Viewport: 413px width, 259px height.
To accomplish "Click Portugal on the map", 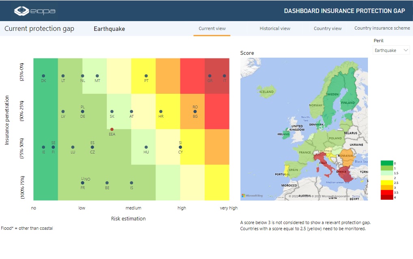I will click(x=286, y=171).
